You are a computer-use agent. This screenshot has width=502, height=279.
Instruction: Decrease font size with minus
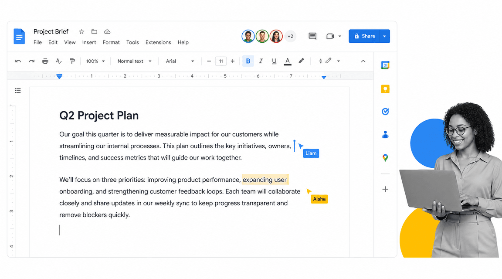pyautogui.click(x=209, y=61)
